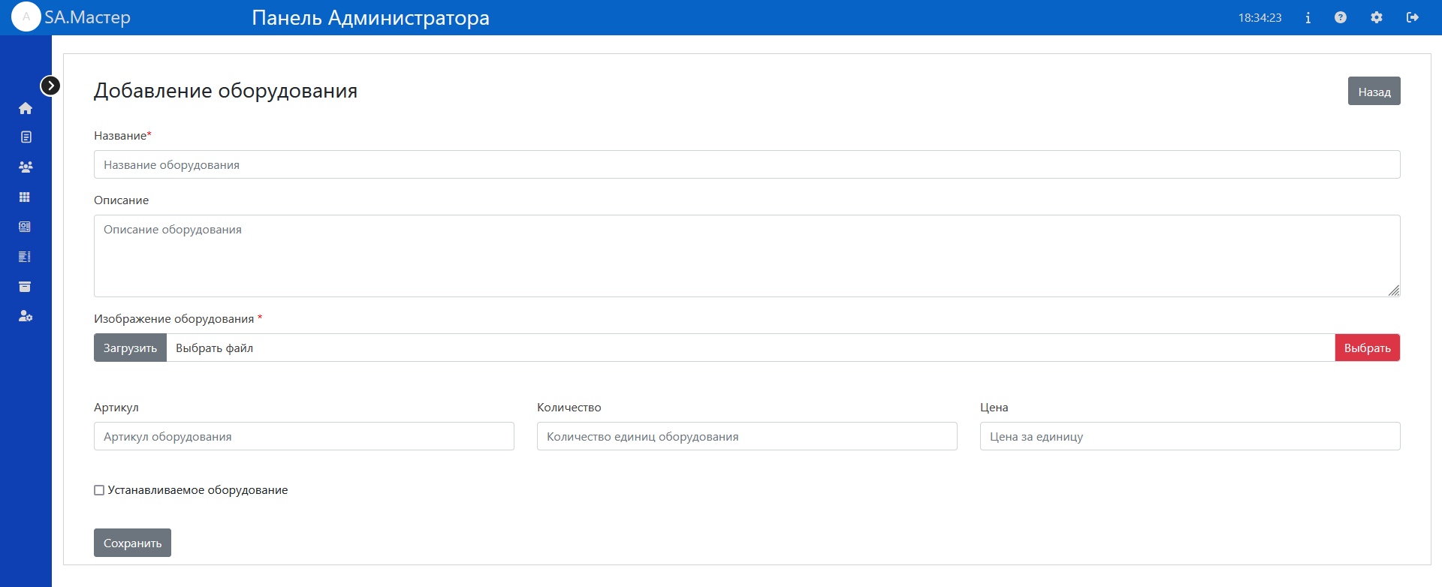Click the grid icon in sidebar
Image resolution: width=1442 pixels, height=587 pixels.
25,197
